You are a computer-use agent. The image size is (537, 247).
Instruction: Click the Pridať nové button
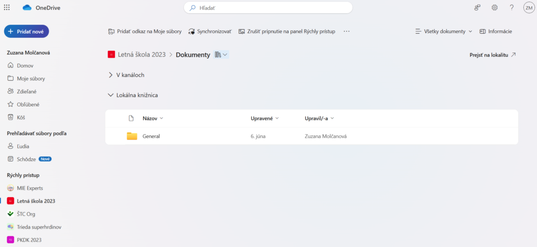26,31
